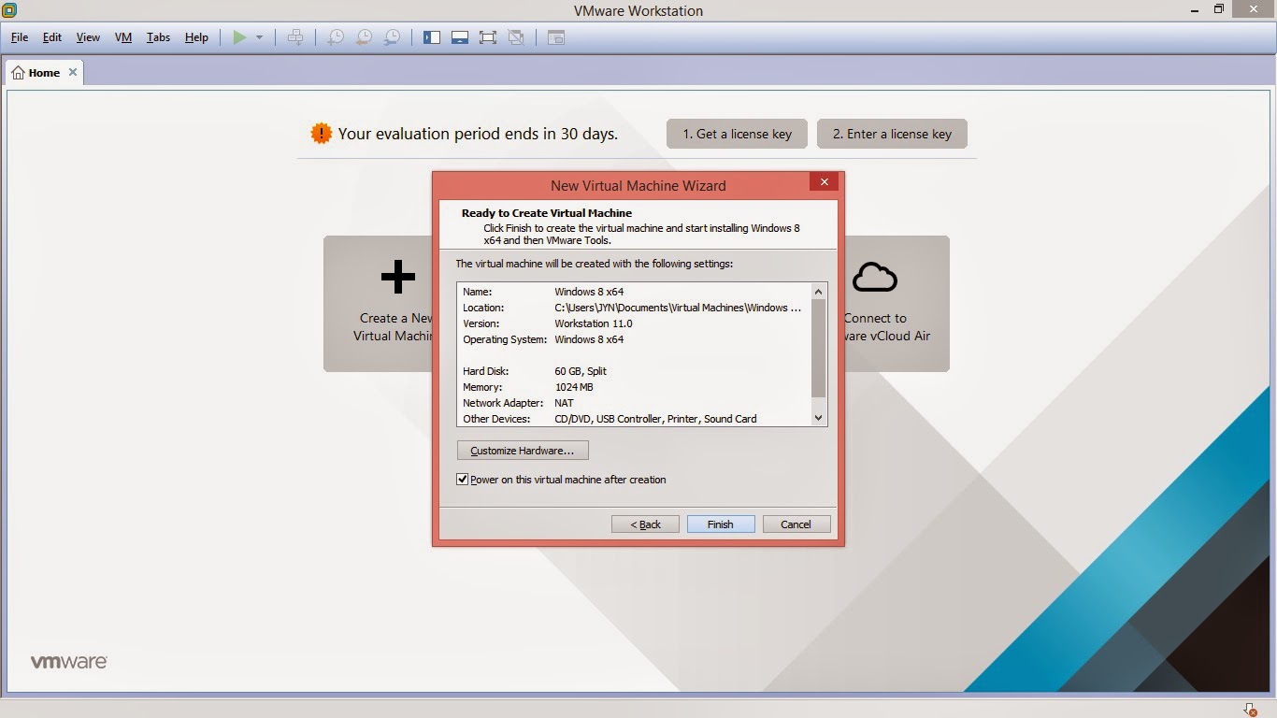Open the Snapshot Manager icon
The width and height of the screenshot is (1277, 718).
click(392, 37)
